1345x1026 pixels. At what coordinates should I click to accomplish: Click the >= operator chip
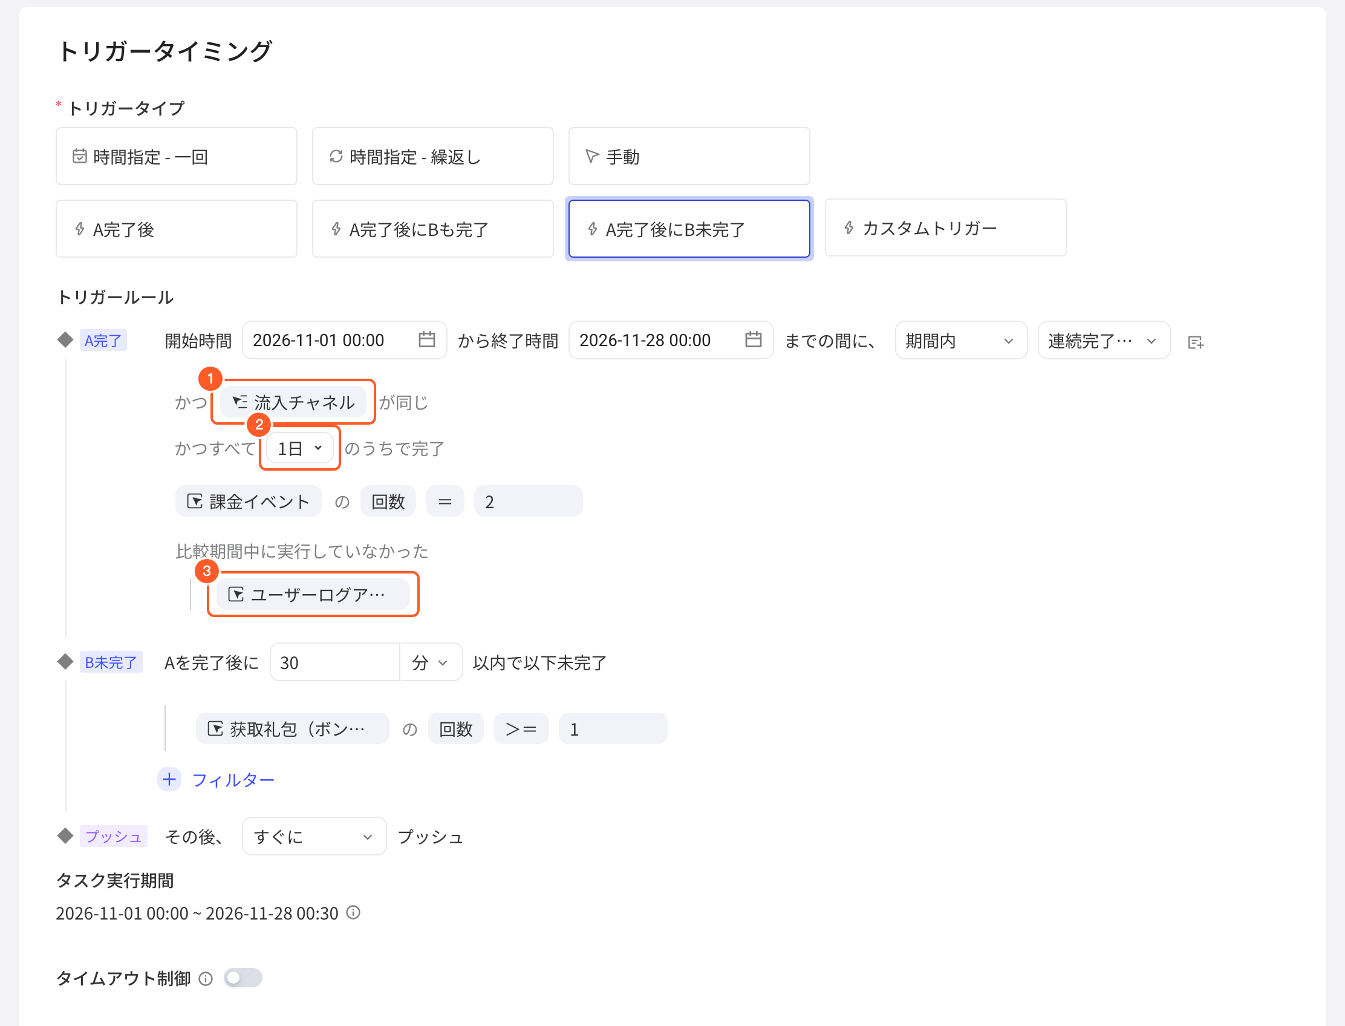(x=521, y=728)
